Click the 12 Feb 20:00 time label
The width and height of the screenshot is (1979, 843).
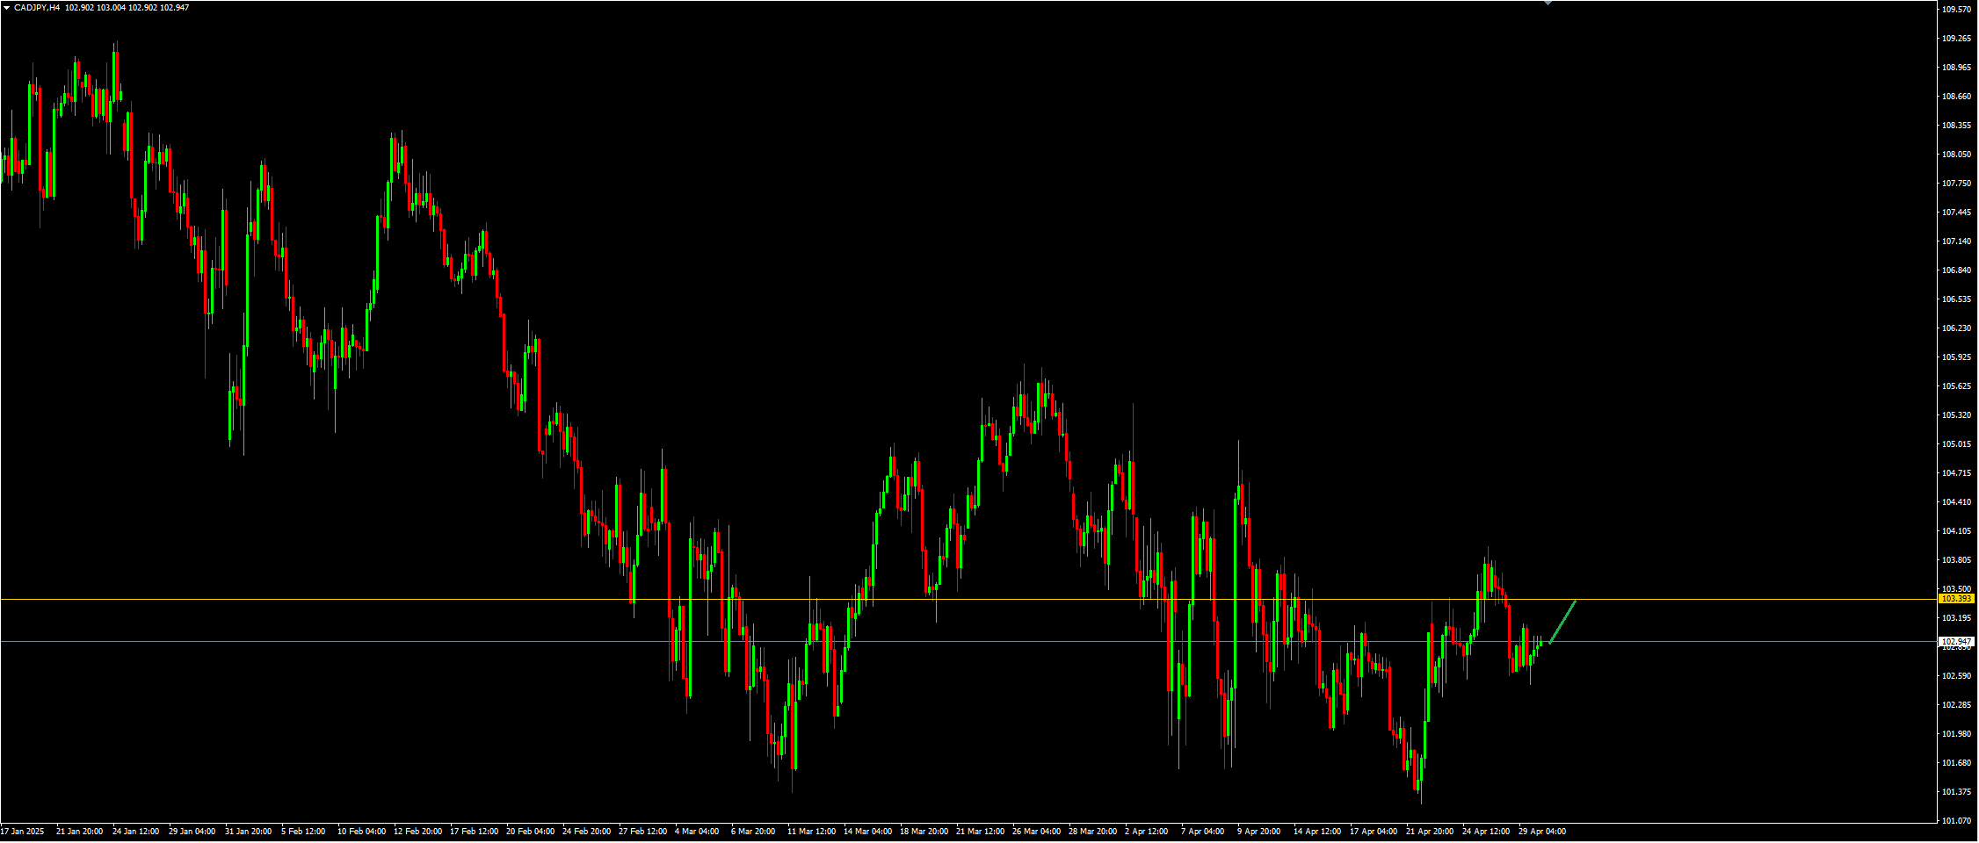click(x=418, y=832)
